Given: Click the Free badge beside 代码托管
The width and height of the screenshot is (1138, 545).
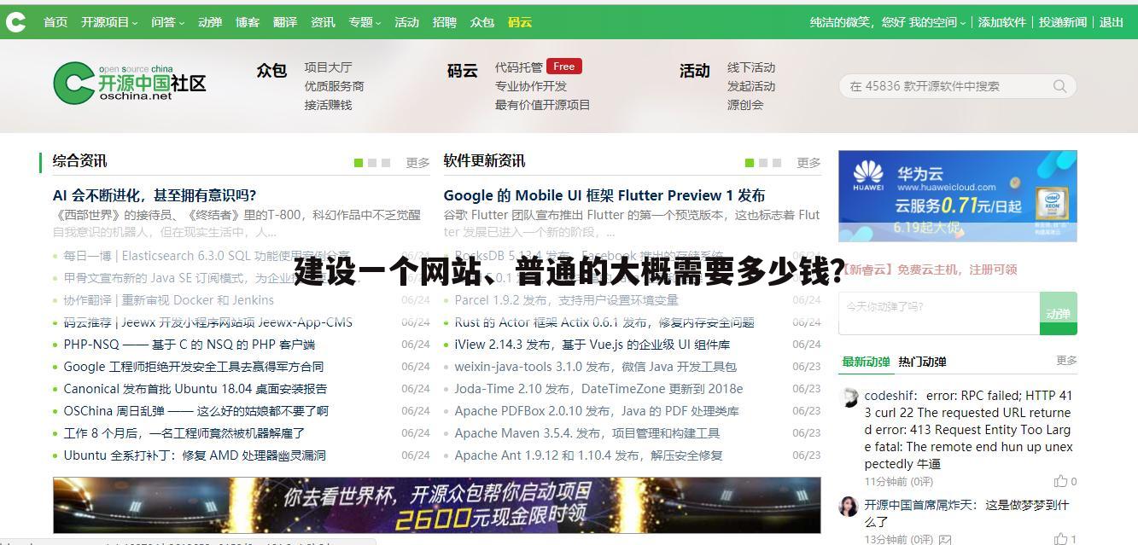Looking at the screenshot, I should click(563, 66).
